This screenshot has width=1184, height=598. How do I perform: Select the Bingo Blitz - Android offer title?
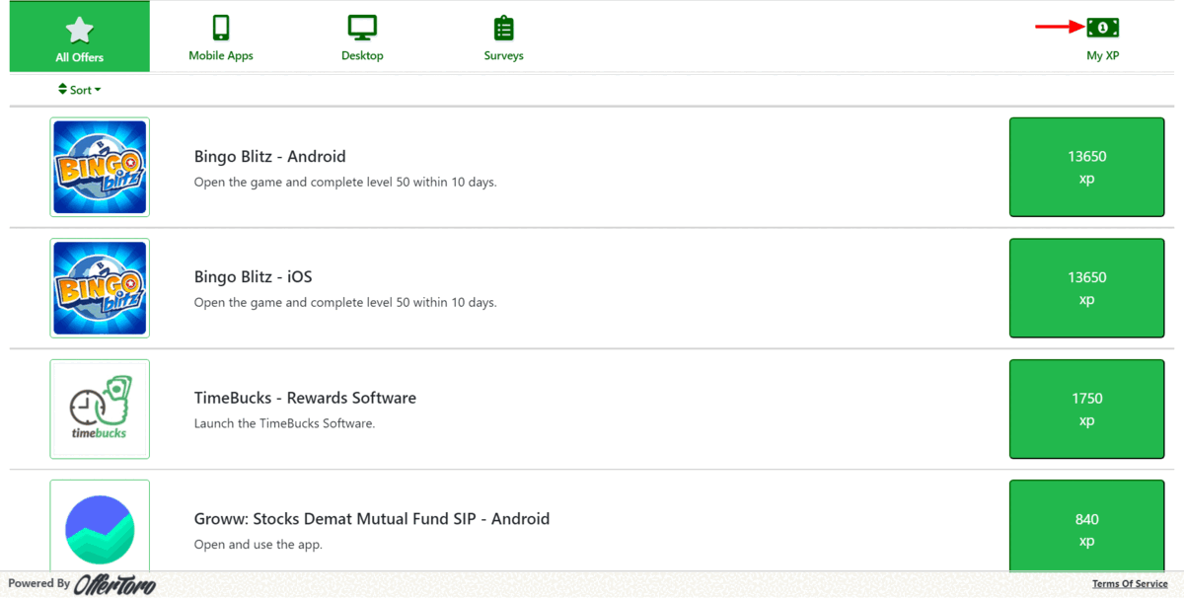click(269, 156)
